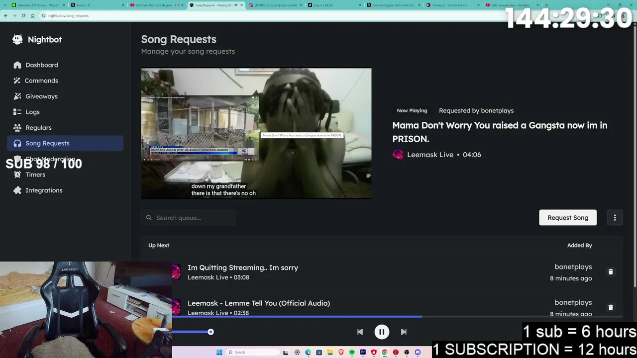This screenshot has height=358, width=637.
Task: Click the Search queue input field
Action: pos(189,218)
